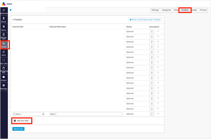Click the 'Status' column header
The image size is (211, 139).
[x=129, y=27]
